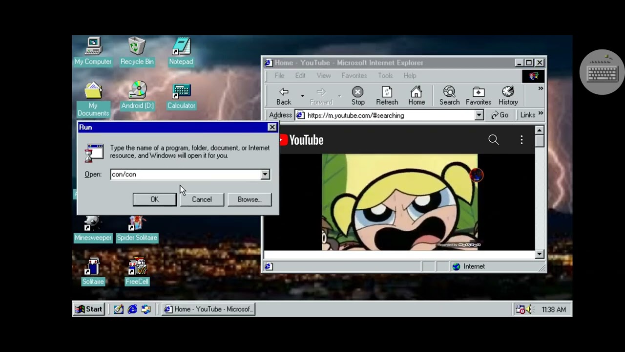Image resolution: width=625 pixels, height=352 pixels.
Task: Click the address bar URL field
Action: (384, 115)
